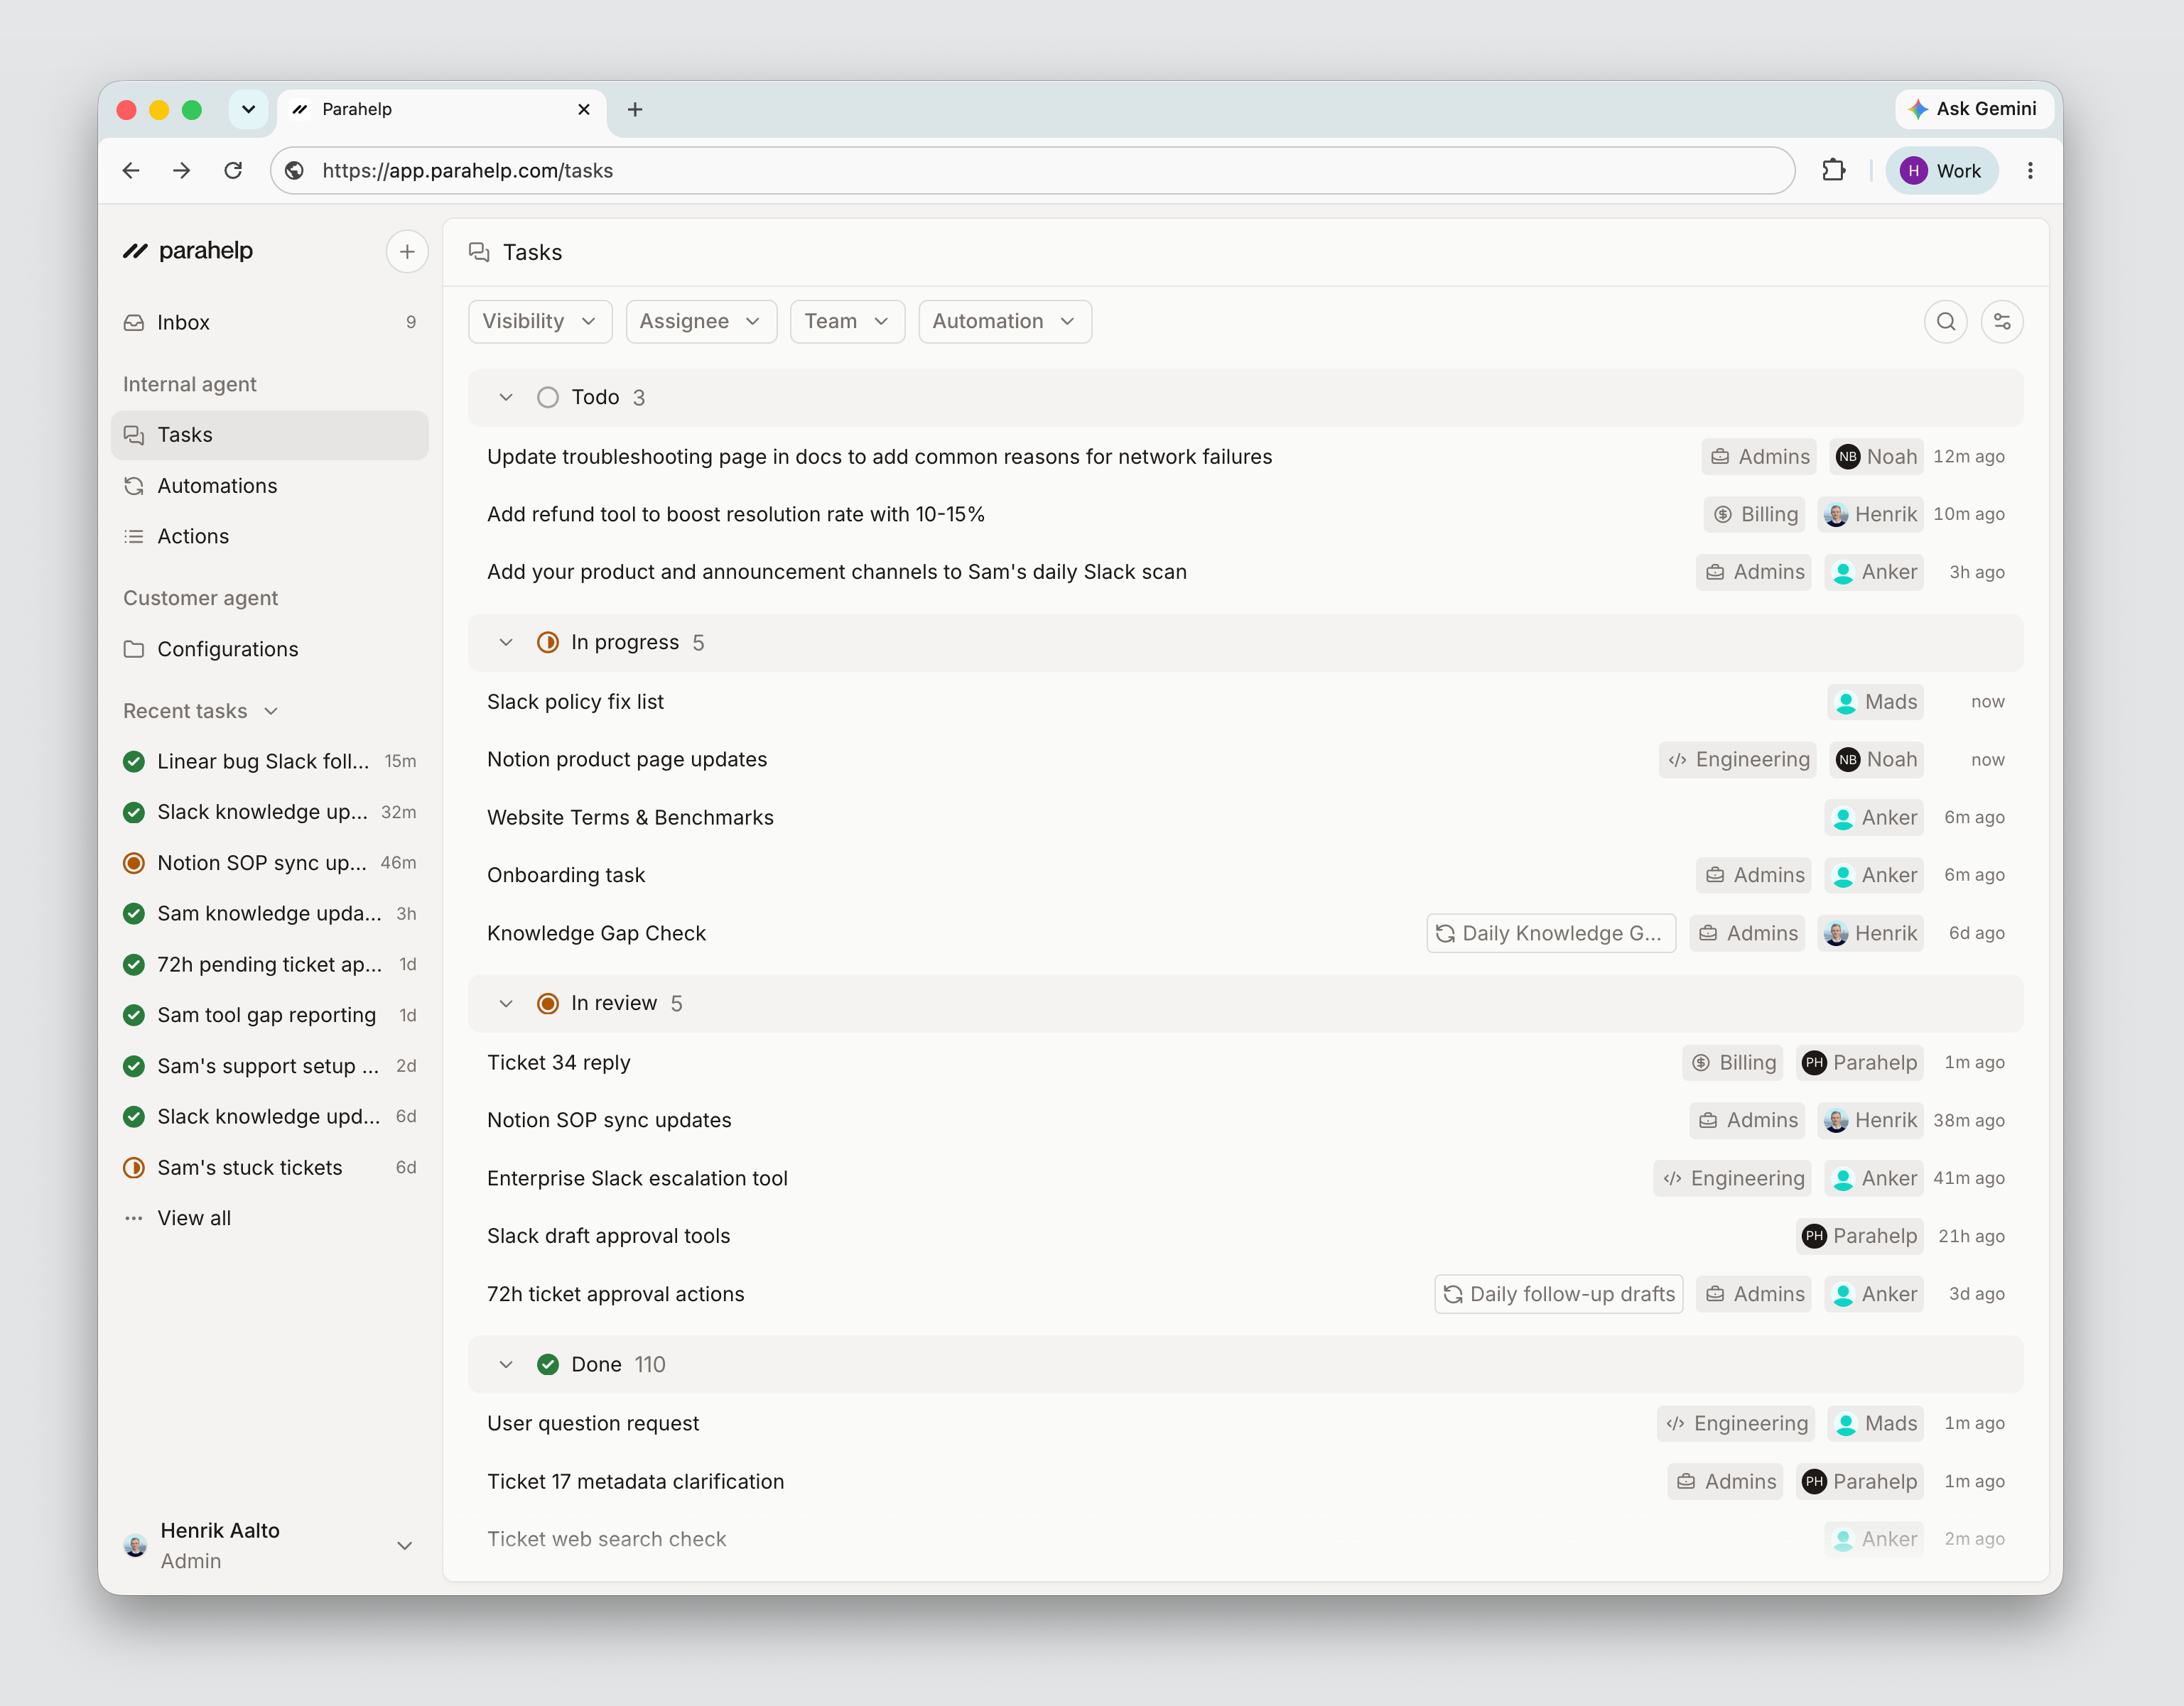Image resolution: width=2184 pixels, height=1706 pixels.
Task: Click the Engineering tag on Notion product page updates
Action: 1738,759
